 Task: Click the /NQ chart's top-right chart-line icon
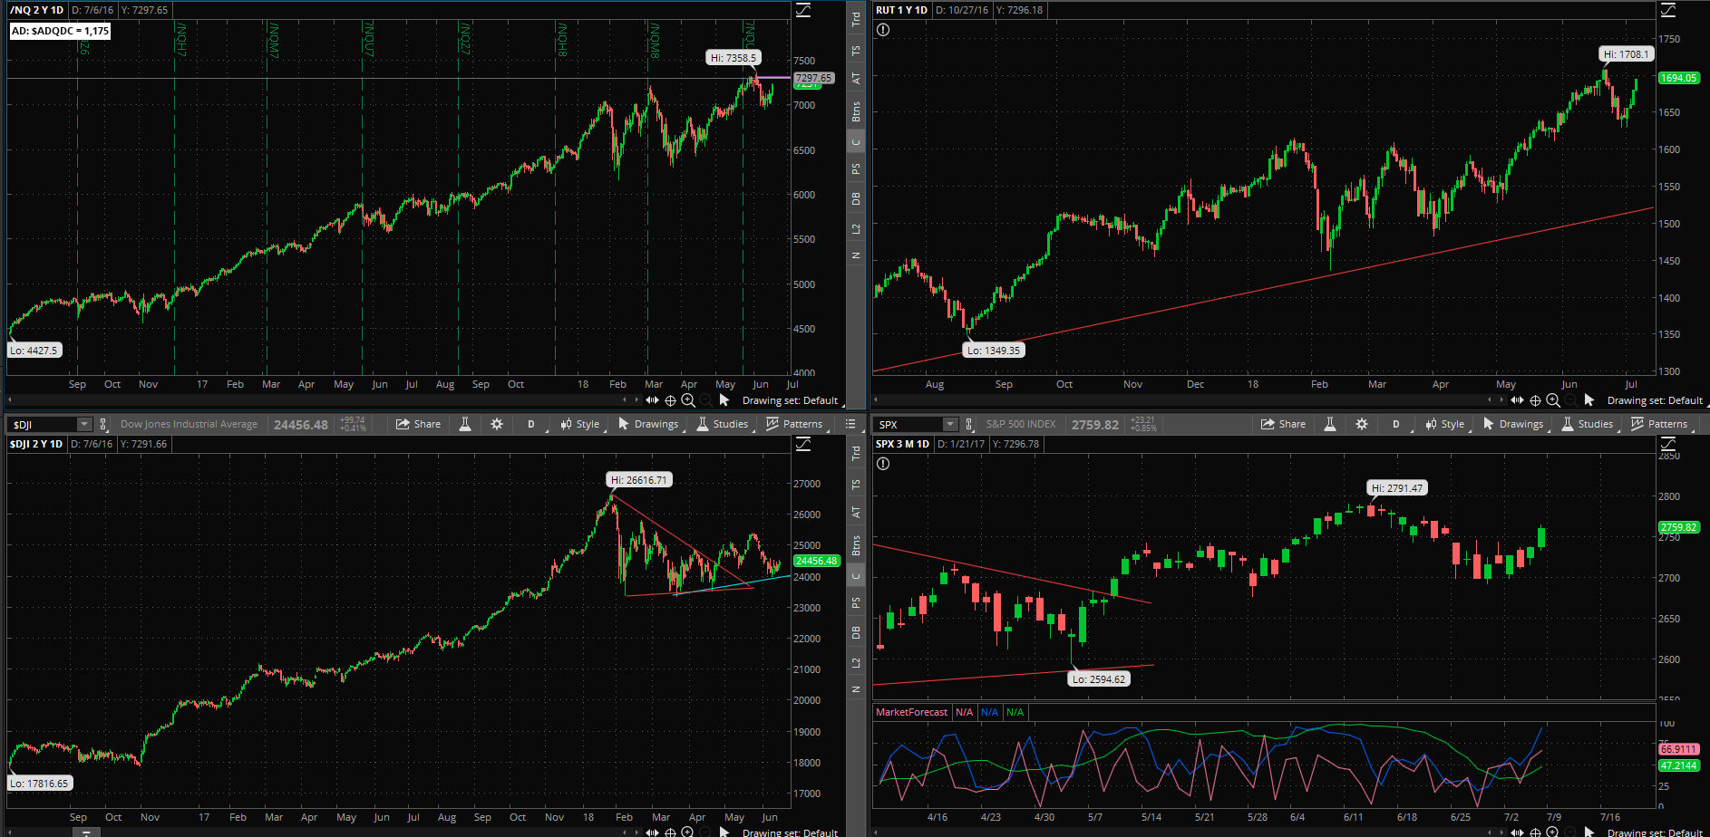click(x=803, y=10)
